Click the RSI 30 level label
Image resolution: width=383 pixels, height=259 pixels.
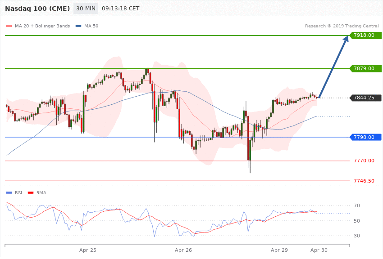tap(357, 236)
